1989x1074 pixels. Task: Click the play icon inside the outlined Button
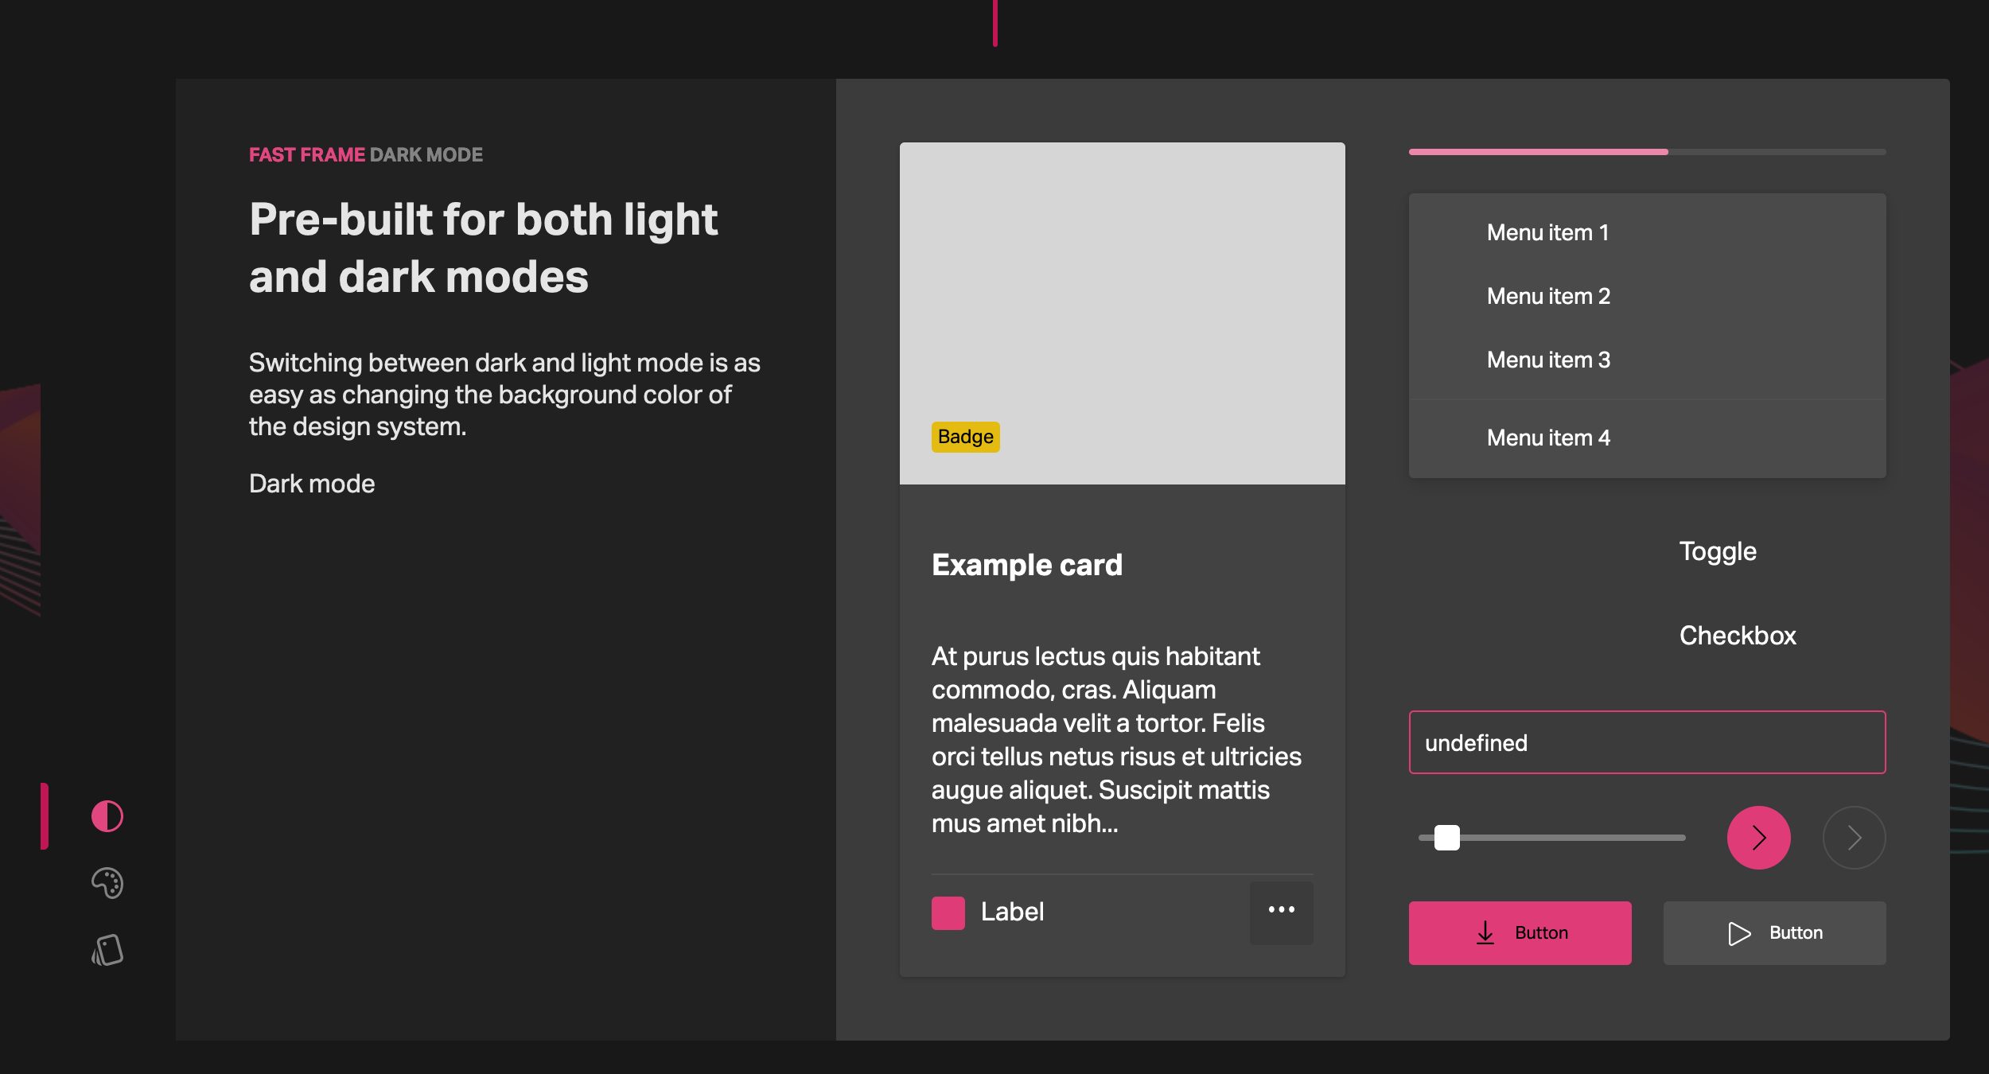pyautogui.click(x=1738, y=932)
